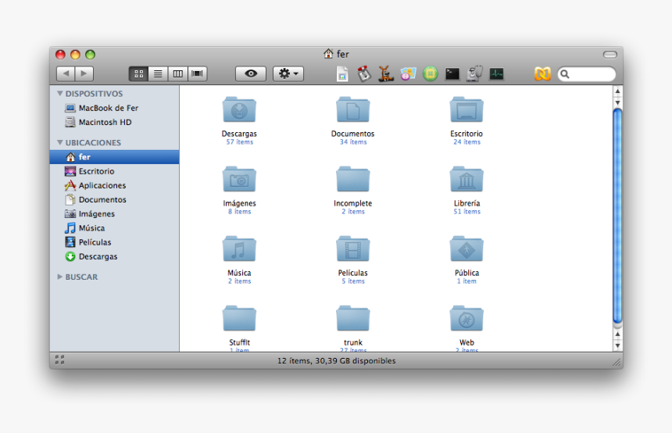Image resolution: width=672 pixels, height=433 pixels.
Task: Switch to Cover Flow view mode
Action: pyautogui.click(x=197, y=73)
